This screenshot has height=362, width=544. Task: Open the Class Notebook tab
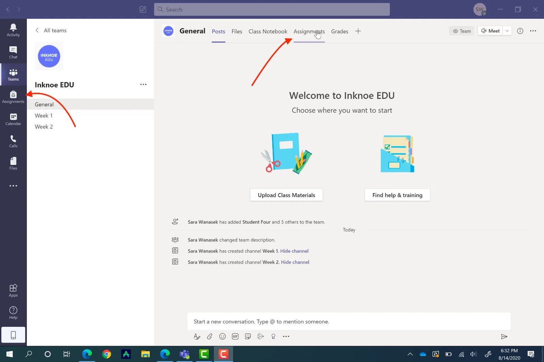(268, 31)
